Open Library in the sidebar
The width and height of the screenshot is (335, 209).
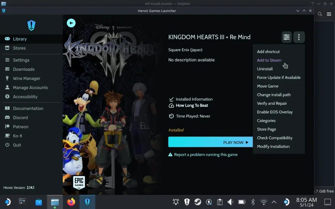pyautogui.click(x=31, y=39)
